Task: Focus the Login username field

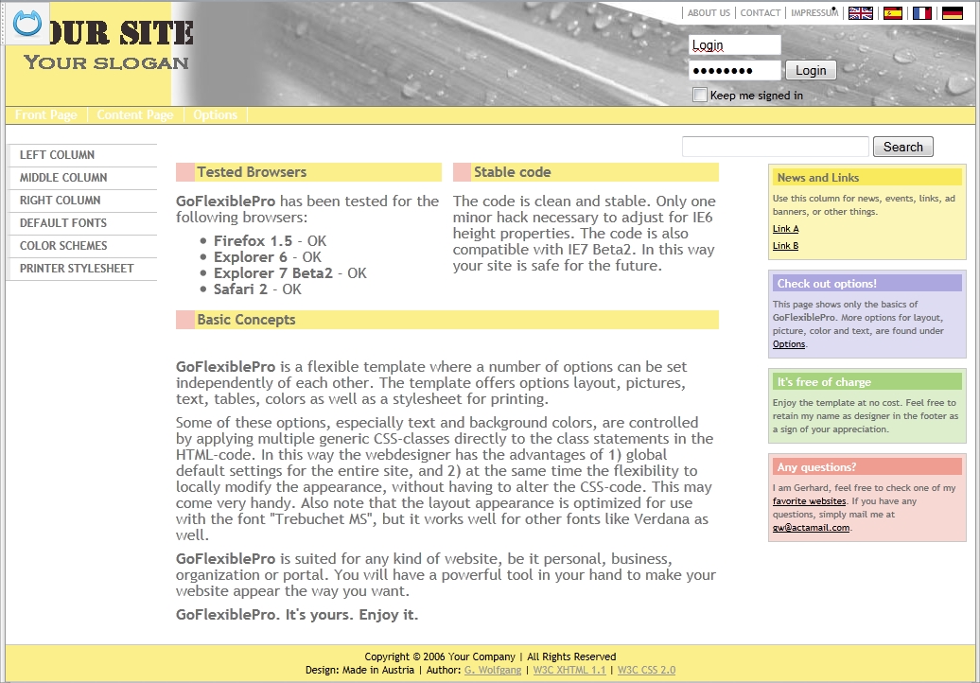Action: (x=735, y=45)
